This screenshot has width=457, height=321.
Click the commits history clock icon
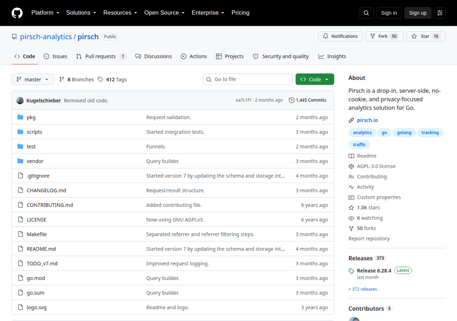(291, 100)
